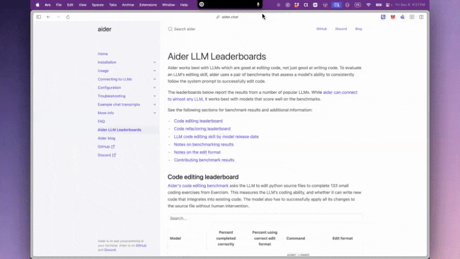Viewport: 460px width, 259px height.
Task: Open the Archive menu
Action: (x=128, y=5)
